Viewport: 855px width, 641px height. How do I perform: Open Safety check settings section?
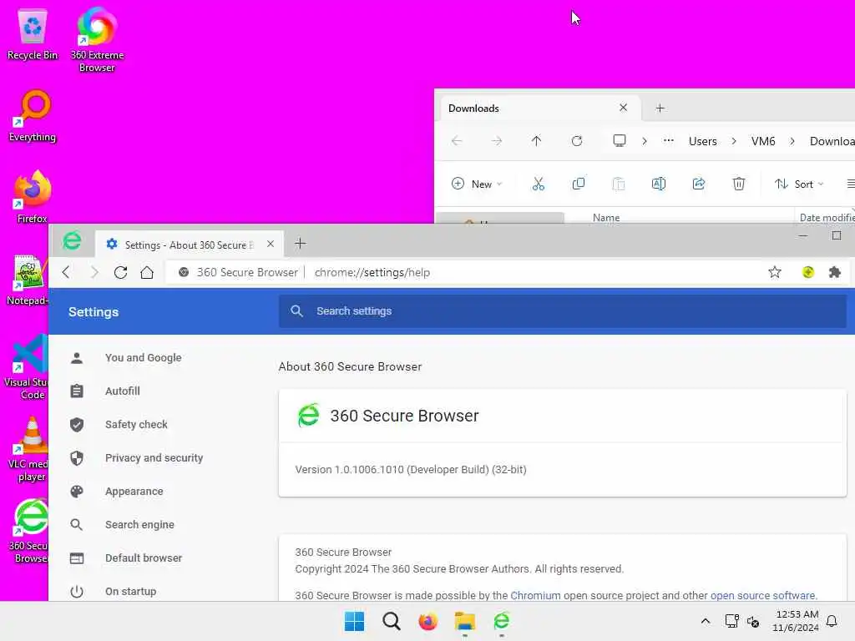pos(136,424)
